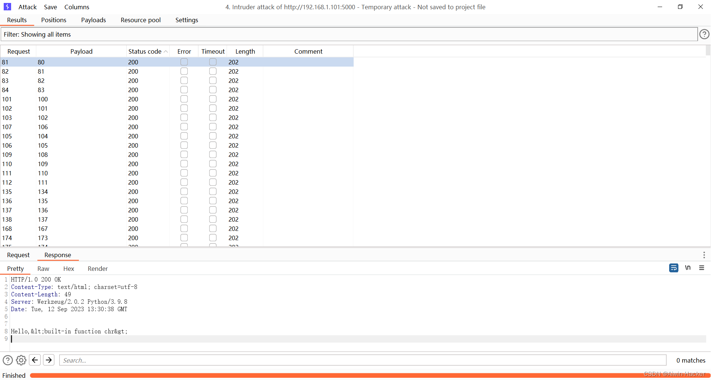Sort by Error column header

184,51
